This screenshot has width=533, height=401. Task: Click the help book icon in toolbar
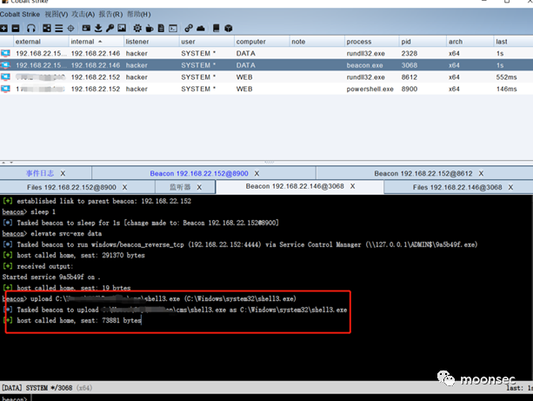[x=216, y=28]
